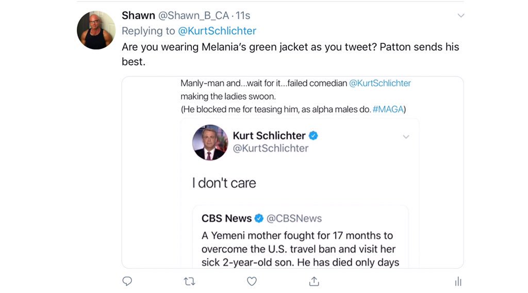Click the @Shawn_B_CA handle
The width and height of the screenshot is (528, 293).
194,15
